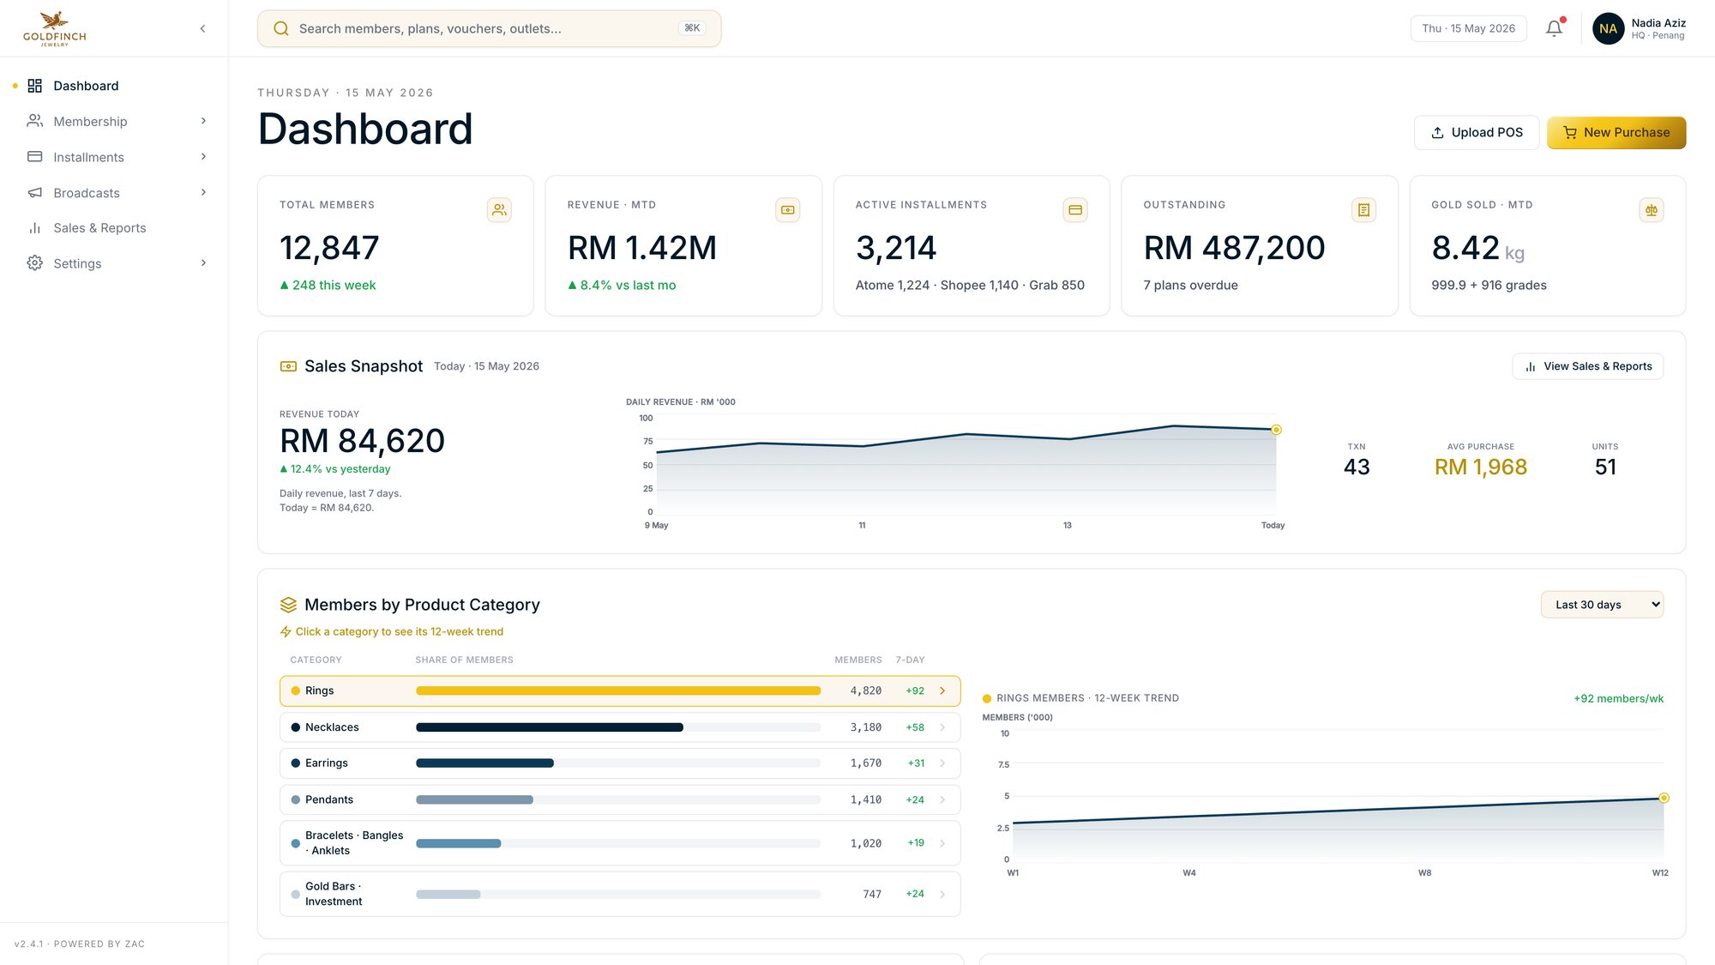Click the Sales & Reports chart icon
1715x965 pixels.
coord(35,228)
